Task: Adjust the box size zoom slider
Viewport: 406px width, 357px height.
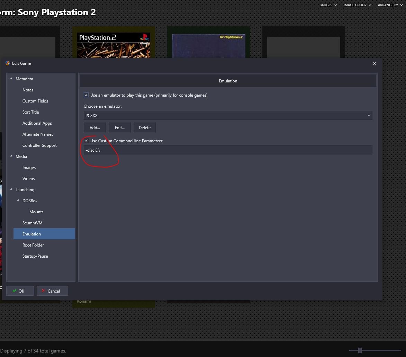Action: [360, 350]
